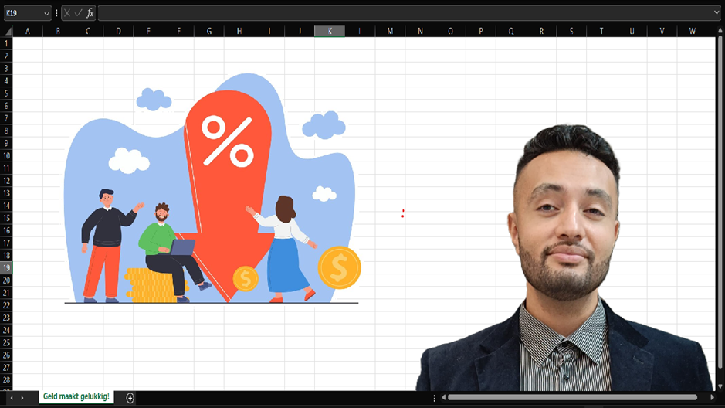Click the Insert Function fx icon

pyautogui.click(x=90, y=13)
